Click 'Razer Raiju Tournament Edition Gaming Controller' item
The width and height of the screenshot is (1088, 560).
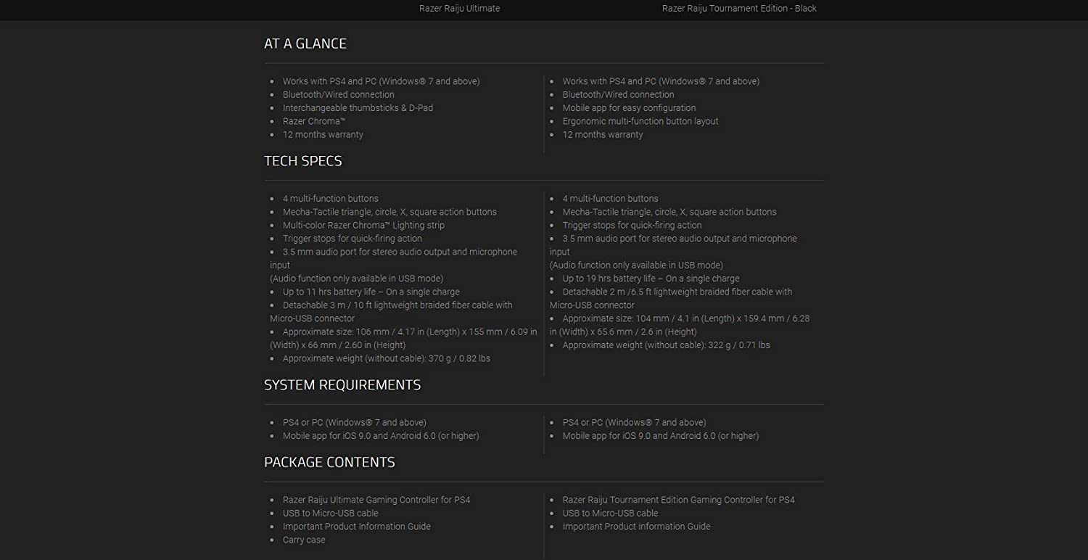click(x=678, y=500)
